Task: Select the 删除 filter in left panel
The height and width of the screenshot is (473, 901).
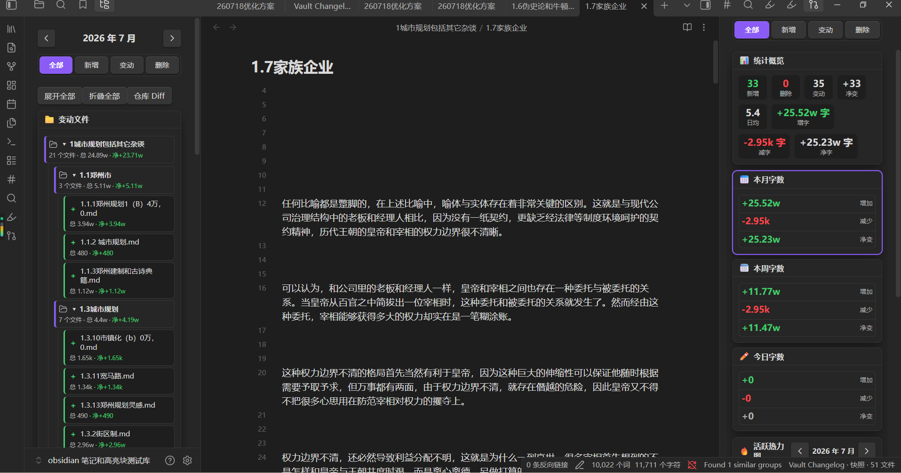Action: pyautogui.click(x=162, y=65)
